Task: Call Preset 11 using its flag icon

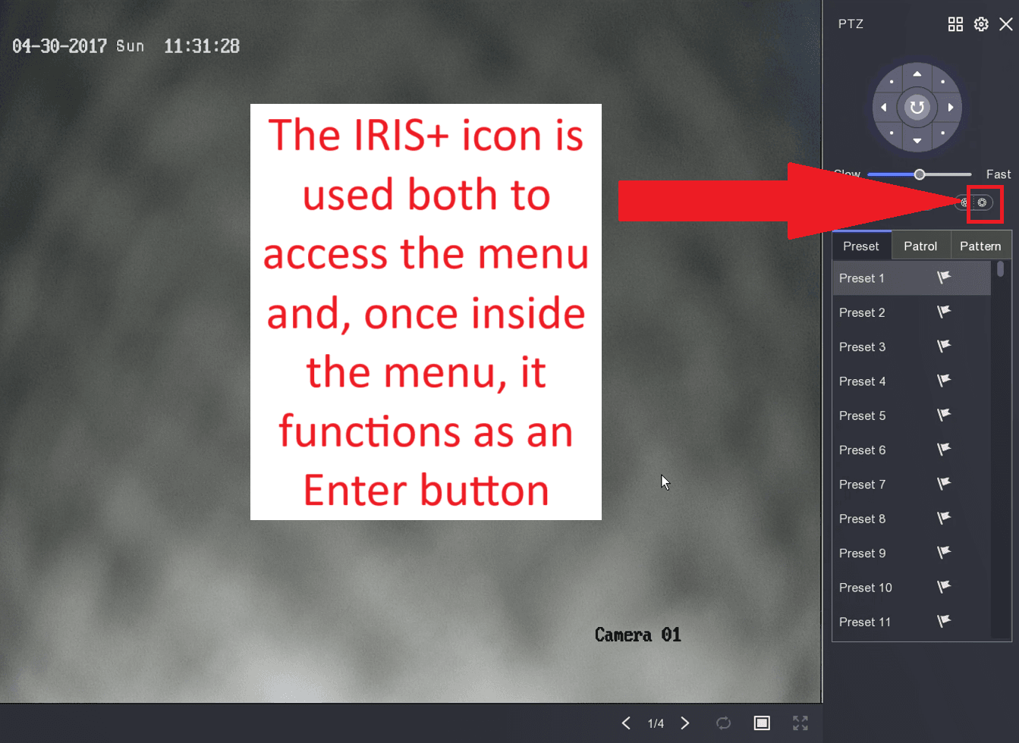Action: (944, 621)
